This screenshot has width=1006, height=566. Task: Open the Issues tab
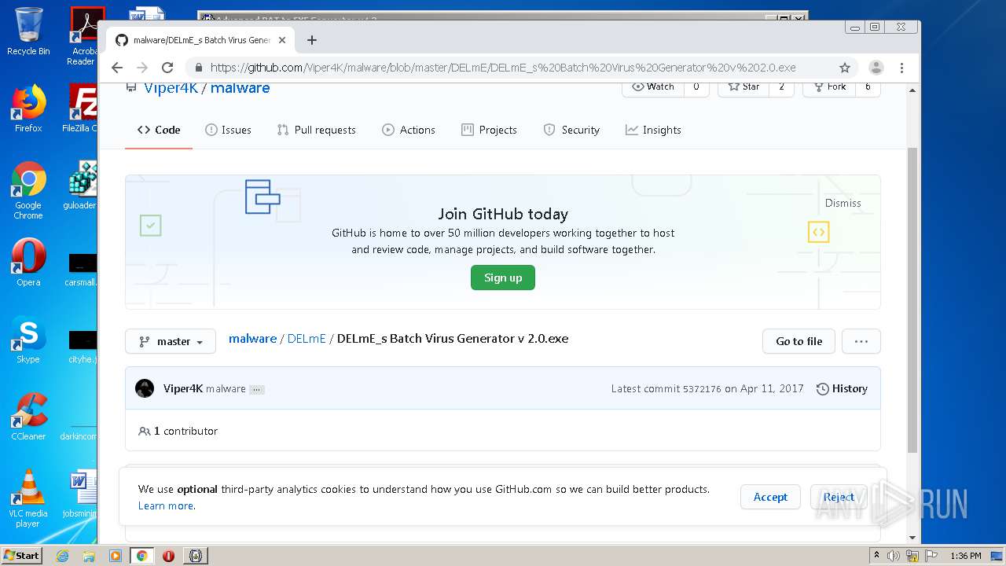228,130
